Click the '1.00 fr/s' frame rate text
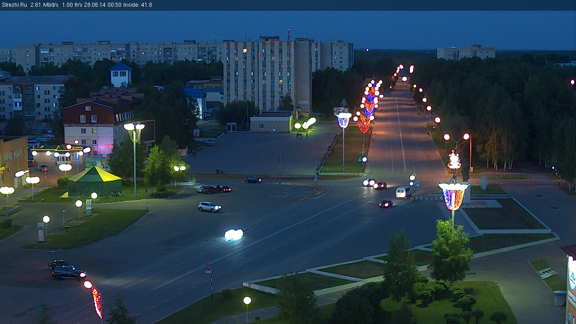 pyautogui.click(x=72, y=5)
